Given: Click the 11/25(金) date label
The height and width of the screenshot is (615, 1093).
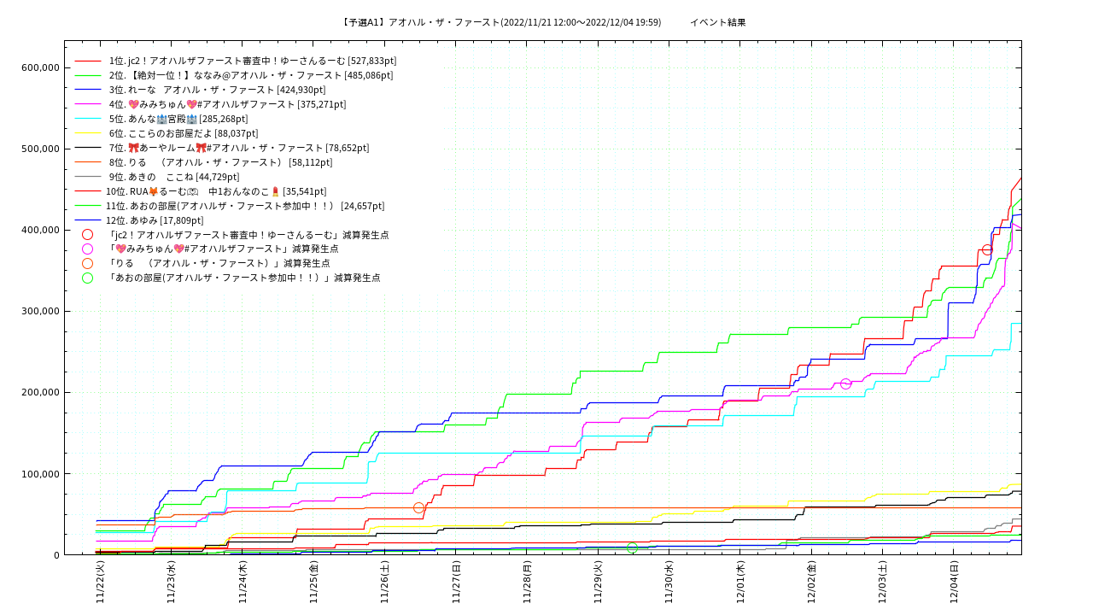Looking at the screenshot, I should (x=313, y=583).
